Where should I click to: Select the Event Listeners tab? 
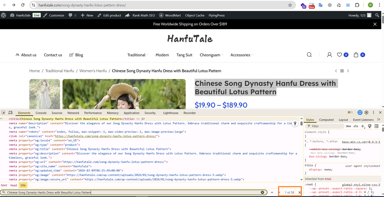pyautogui.click(x=363, y=120)
